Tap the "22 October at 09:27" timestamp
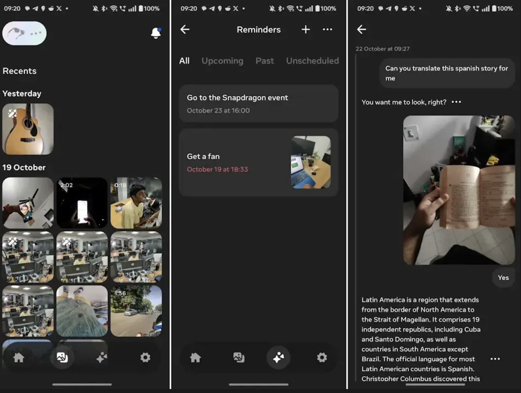The height and width of the screenshot is (393, 521). point(383,49)
